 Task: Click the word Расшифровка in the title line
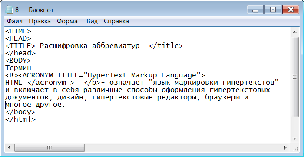tap(63, 46)
